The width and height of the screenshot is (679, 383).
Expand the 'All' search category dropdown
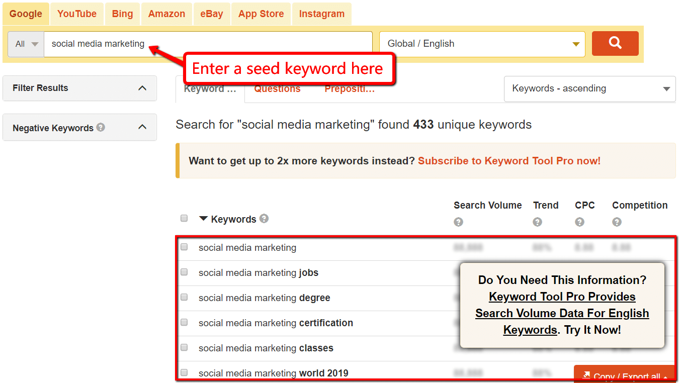click(24, 43)
